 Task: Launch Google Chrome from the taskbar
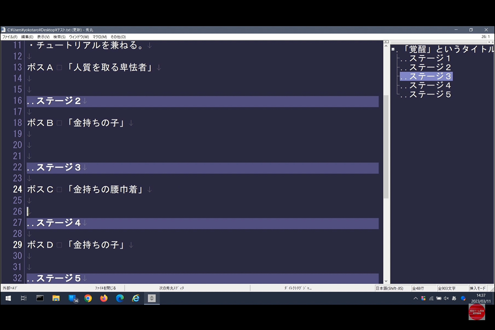pos(88,298)
